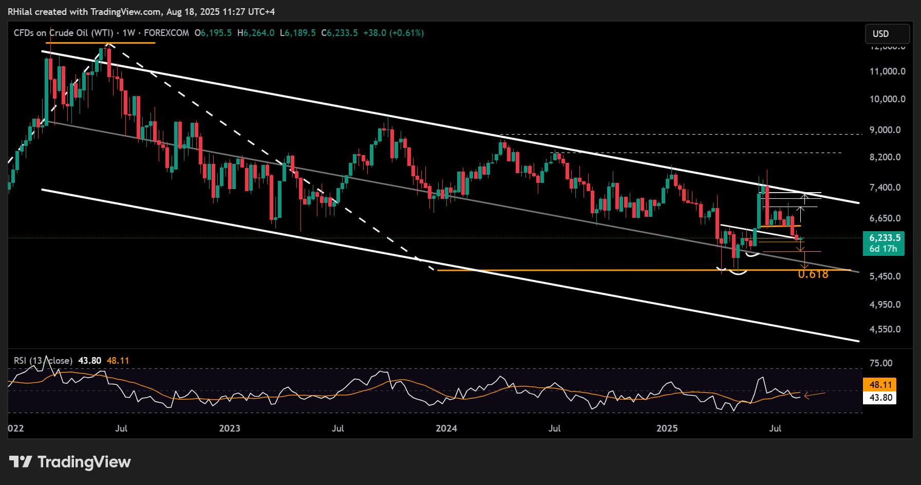The image size is (921, 485).
Task: Click the RSI (13, close) indicator title
Action: point(43,361)
